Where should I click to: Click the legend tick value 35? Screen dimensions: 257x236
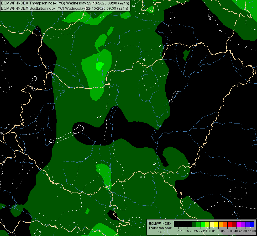click(223, 231)
